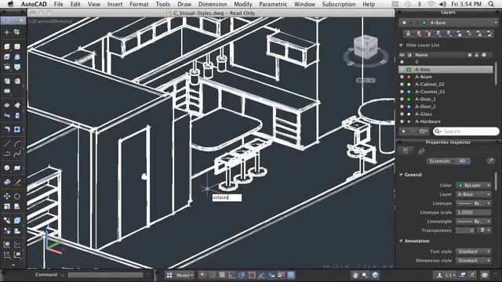
Task: Open the Modify menu
Action: point(242,4)
